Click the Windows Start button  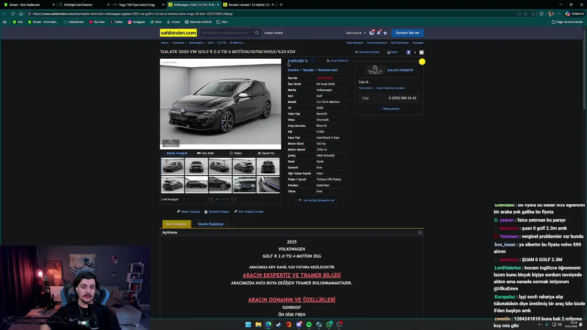pyautogui.click(x=248, y=324)
